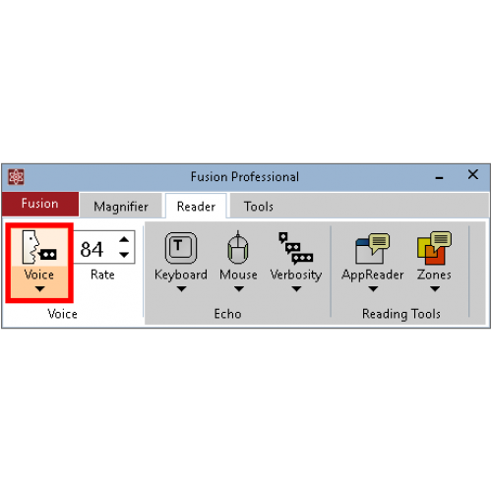This screenshot has height=492, width=492.
Task: Decrease the voice rate with down arrow
Action: tap(124, 255)
